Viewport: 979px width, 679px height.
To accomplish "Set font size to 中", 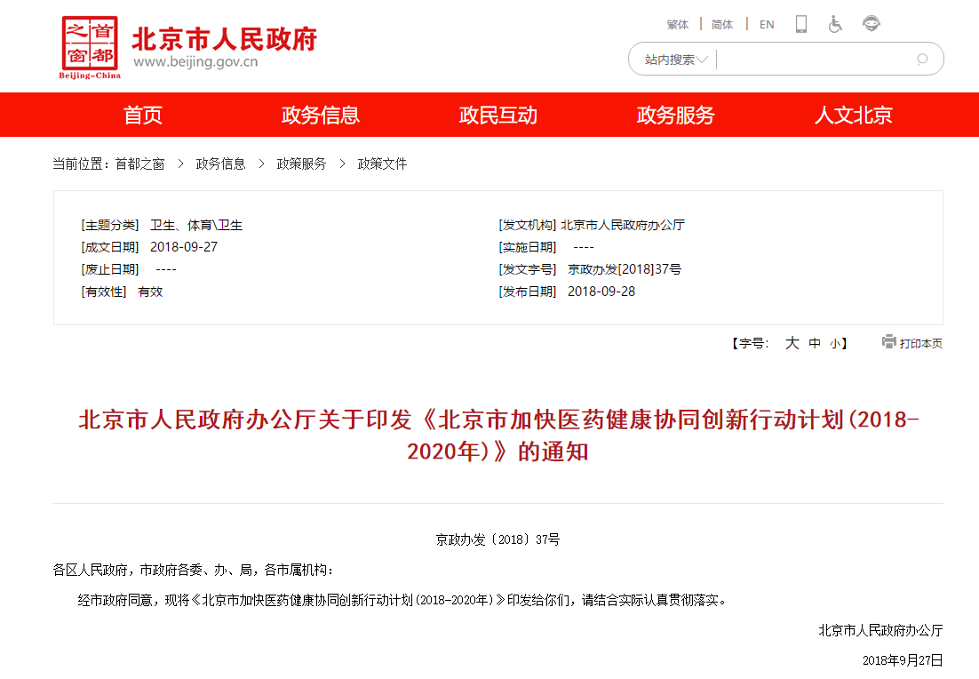I will [815, 343].
